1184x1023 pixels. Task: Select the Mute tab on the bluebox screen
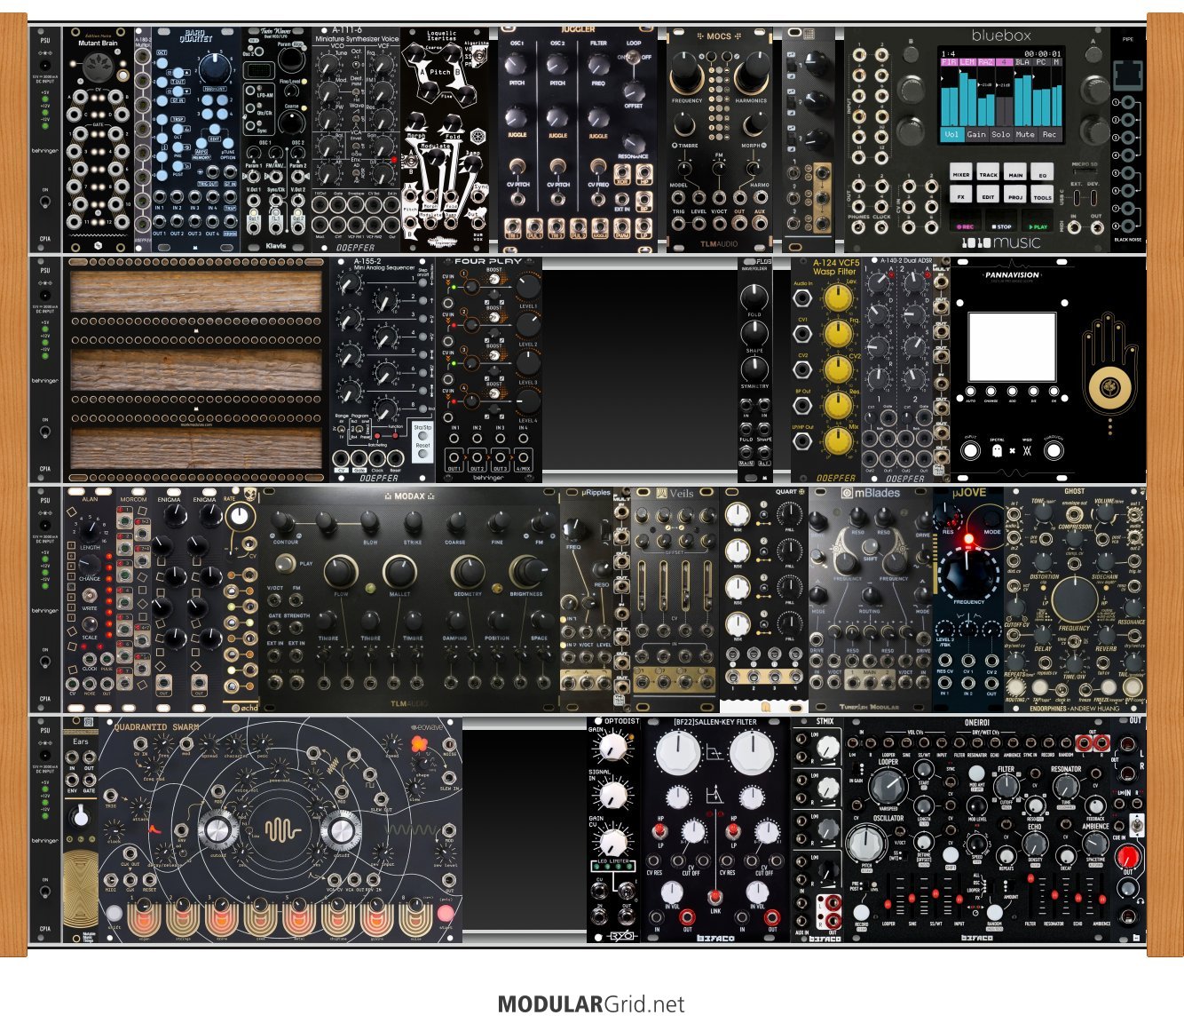tap(1025, 134)
